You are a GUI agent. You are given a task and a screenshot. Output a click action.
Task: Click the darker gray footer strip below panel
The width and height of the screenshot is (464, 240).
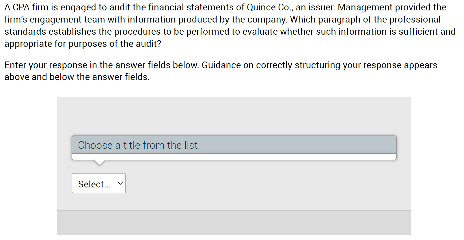point(234,223)
